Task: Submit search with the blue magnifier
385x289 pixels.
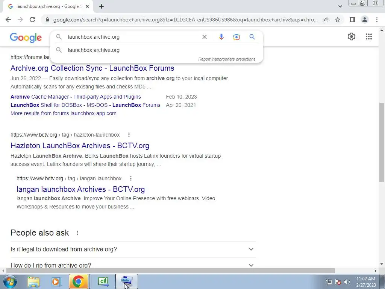Action: click(252, 37)
